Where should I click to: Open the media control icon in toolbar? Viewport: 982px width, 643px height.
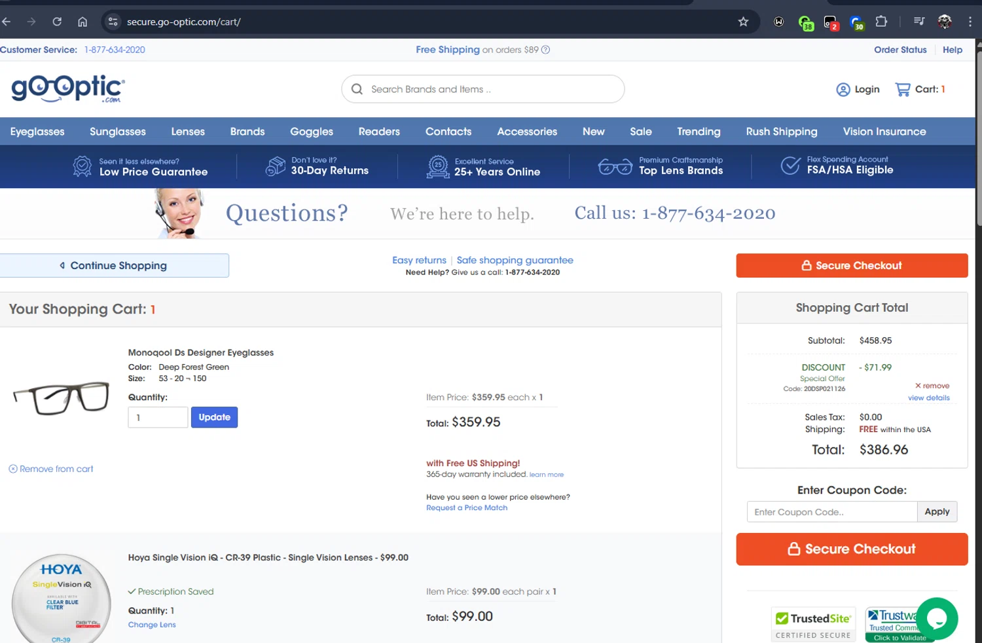(x=919, y=22)
